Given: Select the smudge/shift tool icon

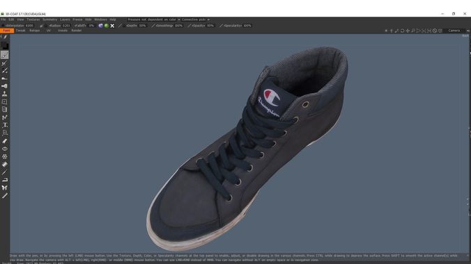Looking at the screenshot, I should click(x=4, y=79).
